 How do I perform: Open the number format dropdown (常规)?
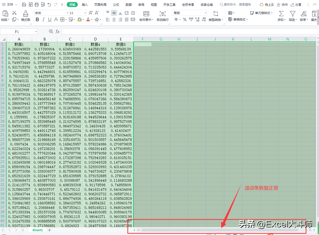coord(205,13)
